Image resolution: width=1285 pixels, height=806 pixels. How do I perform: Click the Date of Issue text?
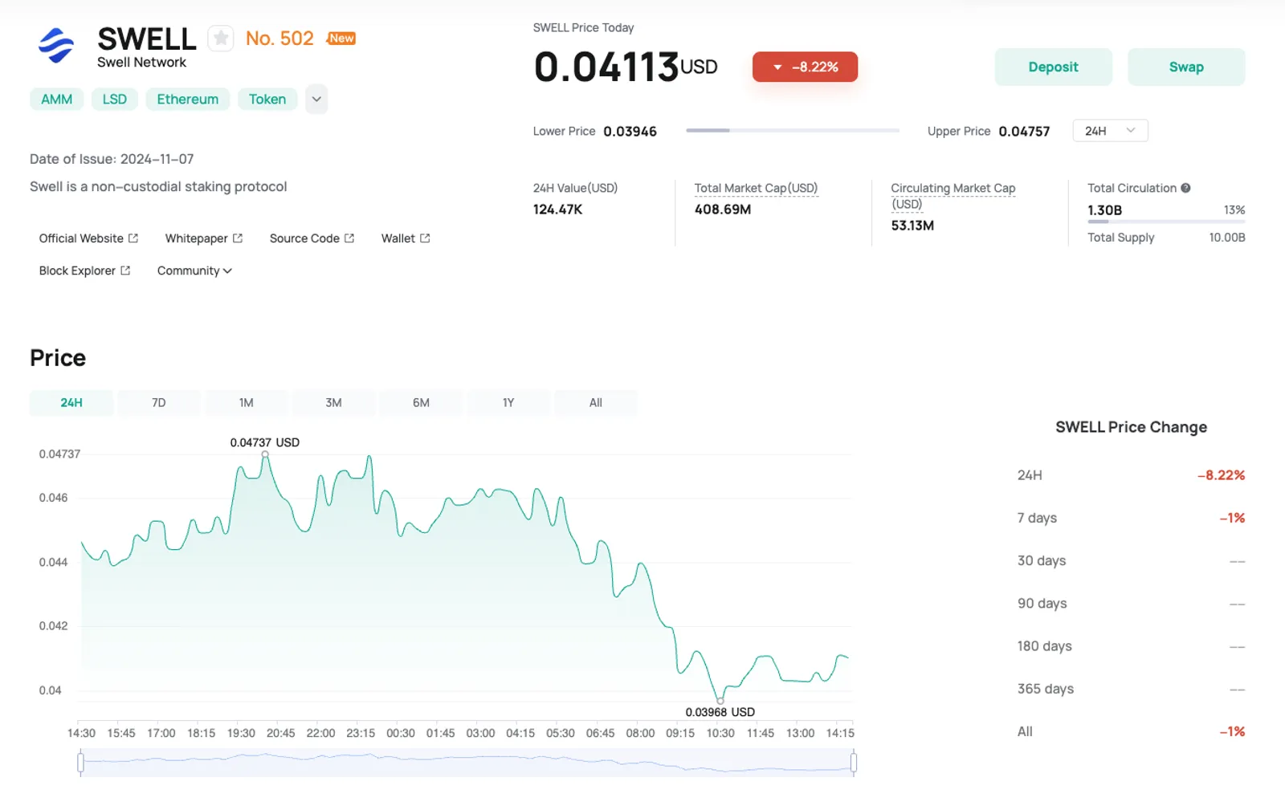coord(112,159)
